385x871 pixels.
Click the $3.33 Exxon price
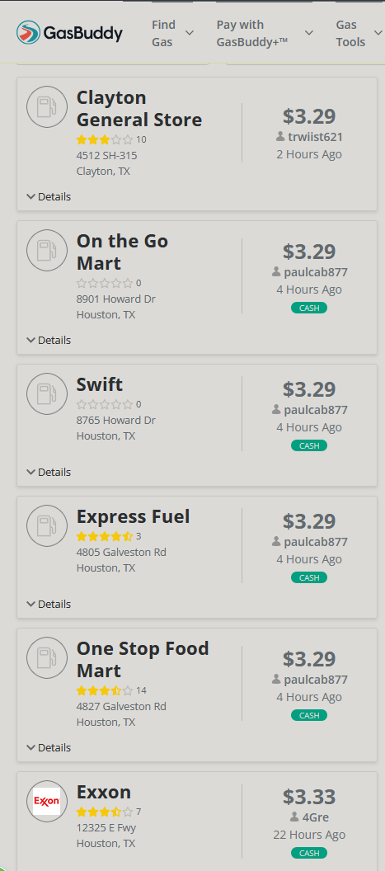coord(309,797)
